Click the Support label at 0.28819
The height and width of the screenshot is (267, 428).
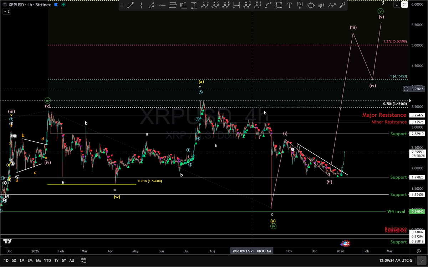pos(398,242)
